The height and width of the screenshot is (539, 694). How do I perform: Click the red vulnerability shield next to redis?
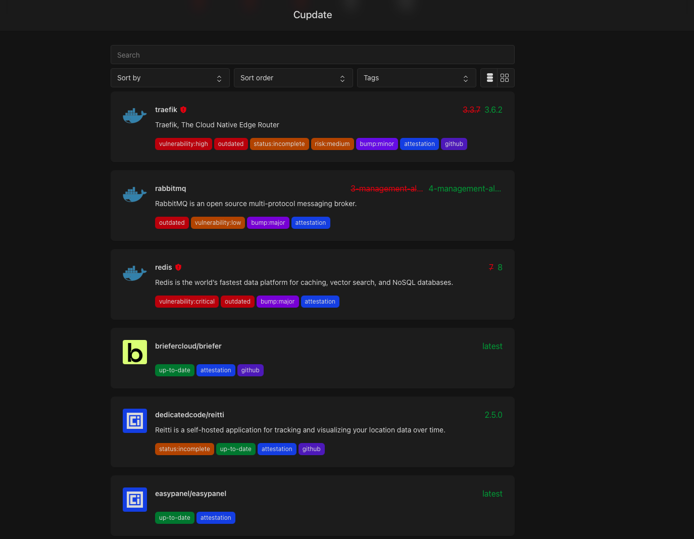click(178, 267)
